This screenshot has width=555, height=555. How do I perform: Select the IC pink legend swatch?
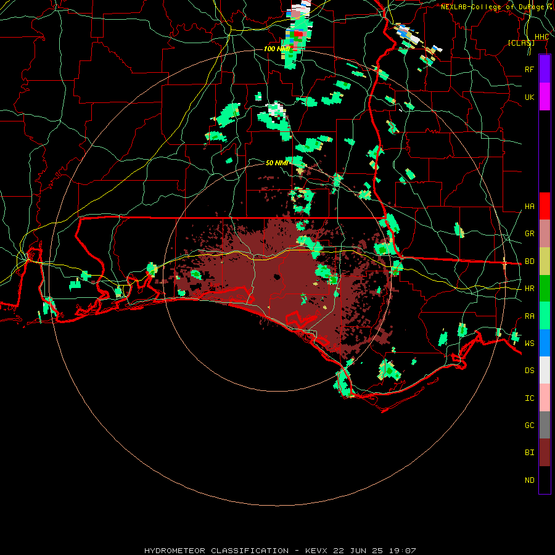click(545, 398)
